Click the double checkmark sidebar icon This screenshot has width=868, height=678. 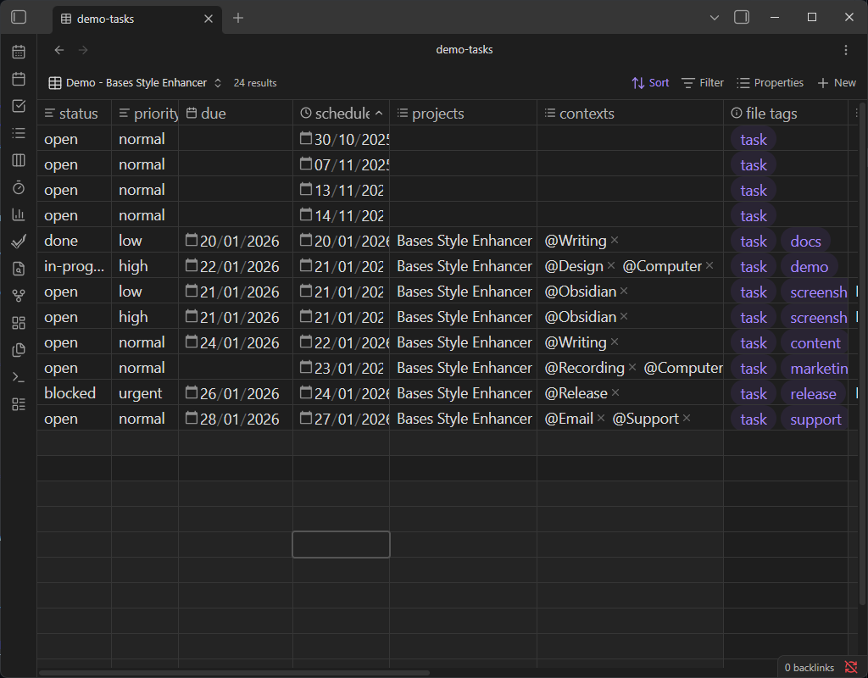pos(19,241)
